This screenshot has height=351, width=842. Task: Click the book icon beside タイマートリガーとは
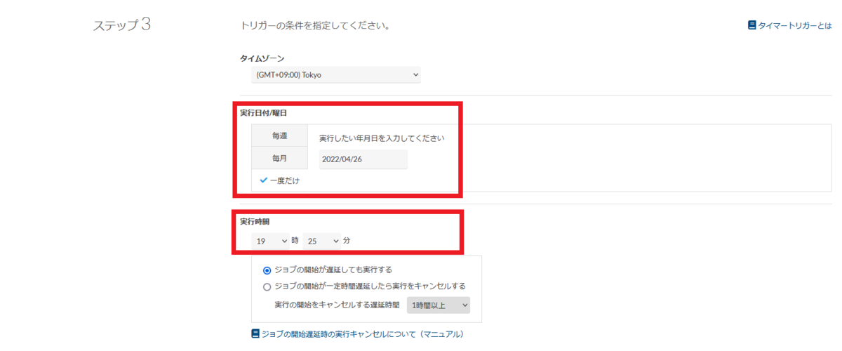coord(751,25)
